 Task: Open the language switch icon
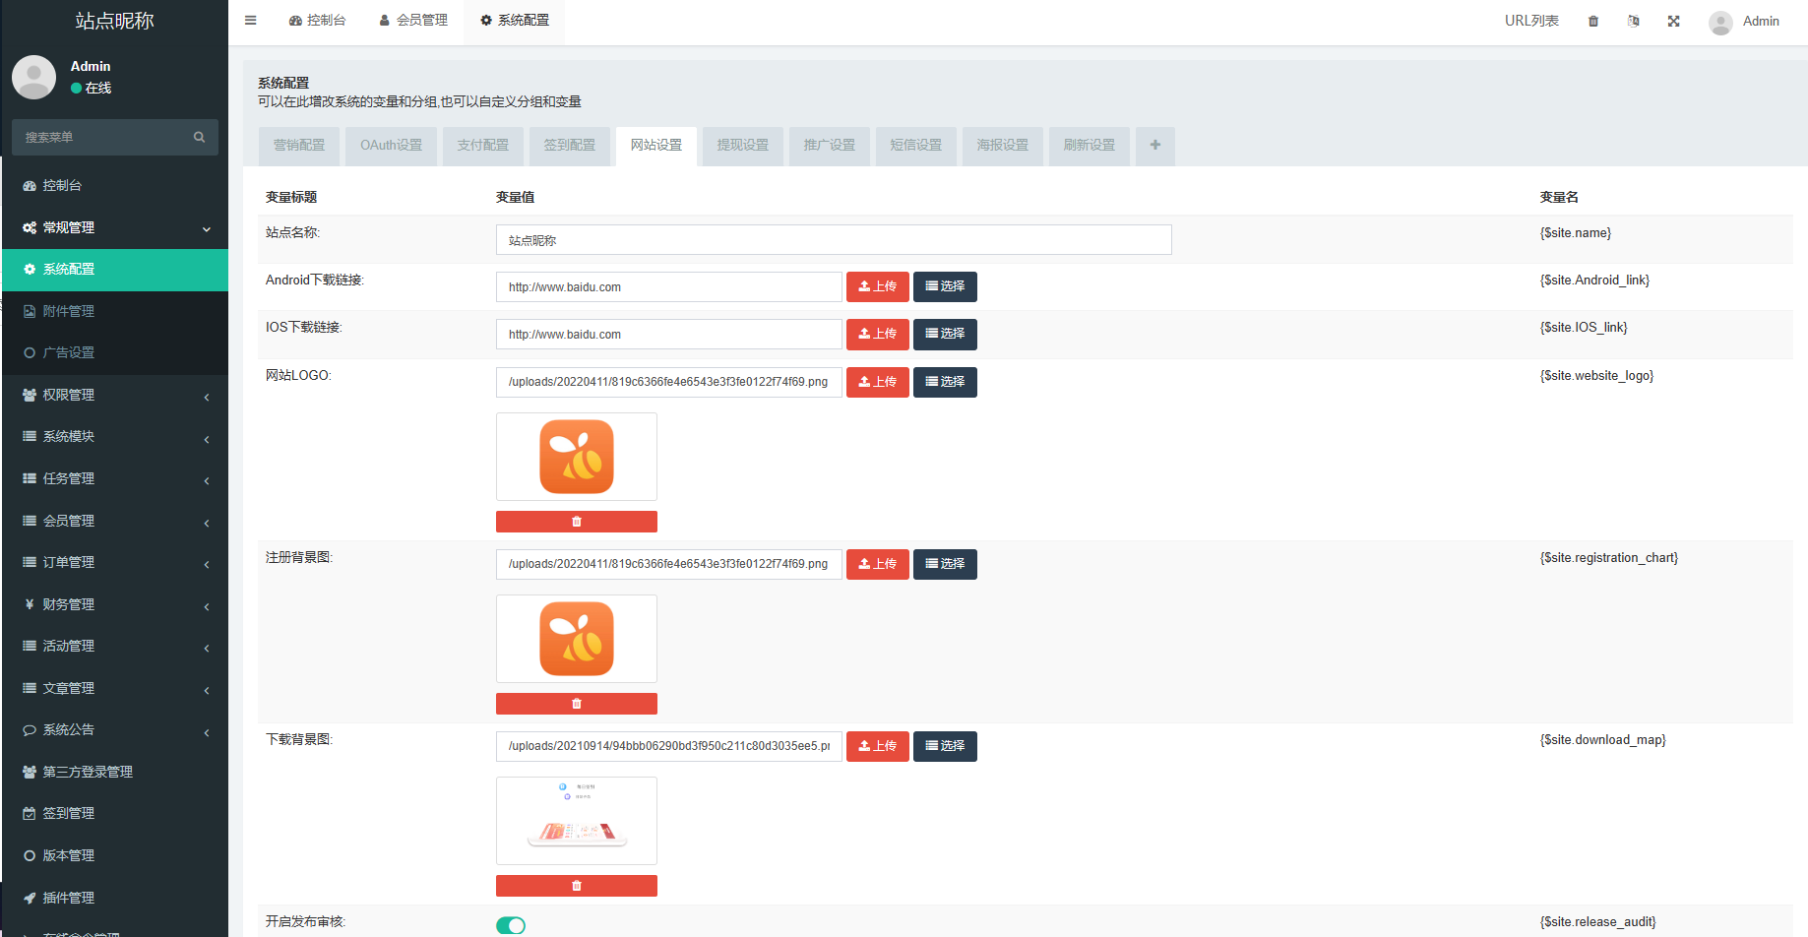click(x=1634, y=22)
